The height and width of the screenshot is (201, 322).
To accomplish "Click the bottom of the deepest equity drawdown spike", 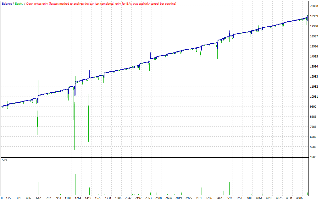I will 74,149.
